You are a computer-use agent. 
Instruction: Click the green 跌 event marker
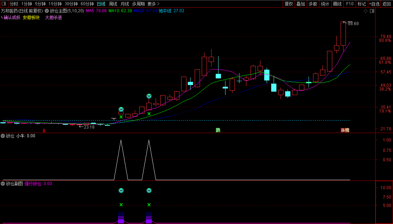[218, 130]
